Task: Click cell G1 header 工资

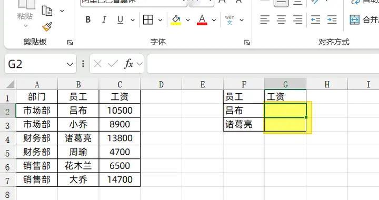Action: click(285, 97)
